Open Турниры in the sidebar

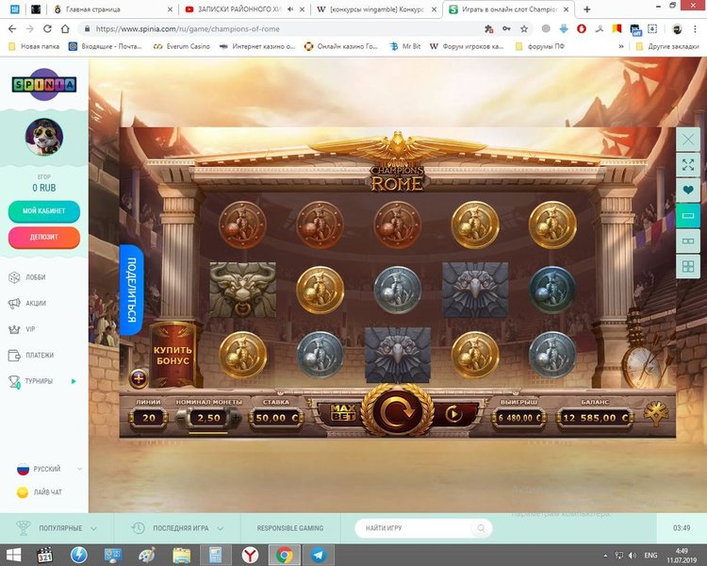tap(39, 381)
